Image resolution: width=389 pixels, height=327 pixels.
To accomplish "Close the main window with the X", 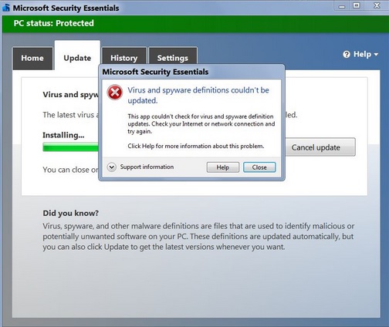I will pos(377,5).
